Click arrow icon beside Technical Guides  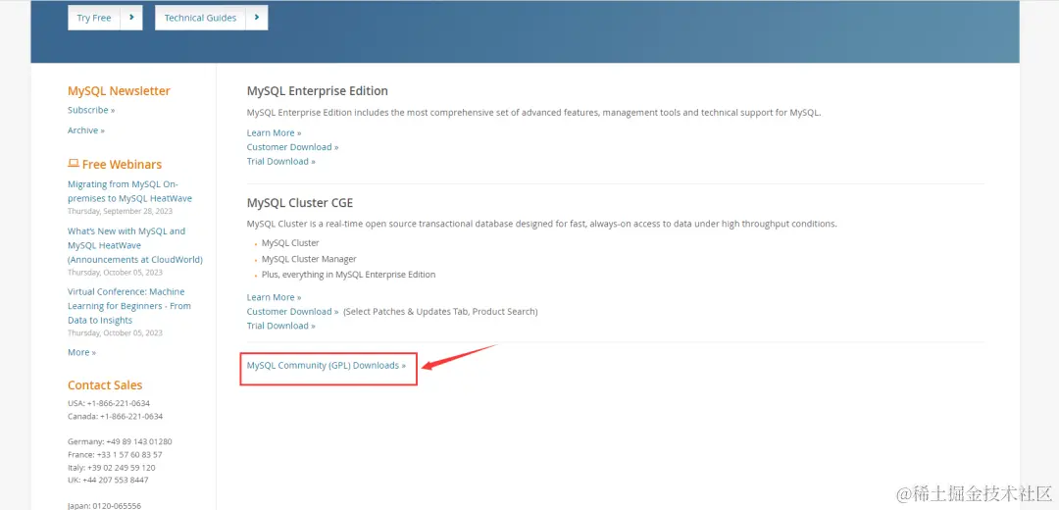coord(257,18)
